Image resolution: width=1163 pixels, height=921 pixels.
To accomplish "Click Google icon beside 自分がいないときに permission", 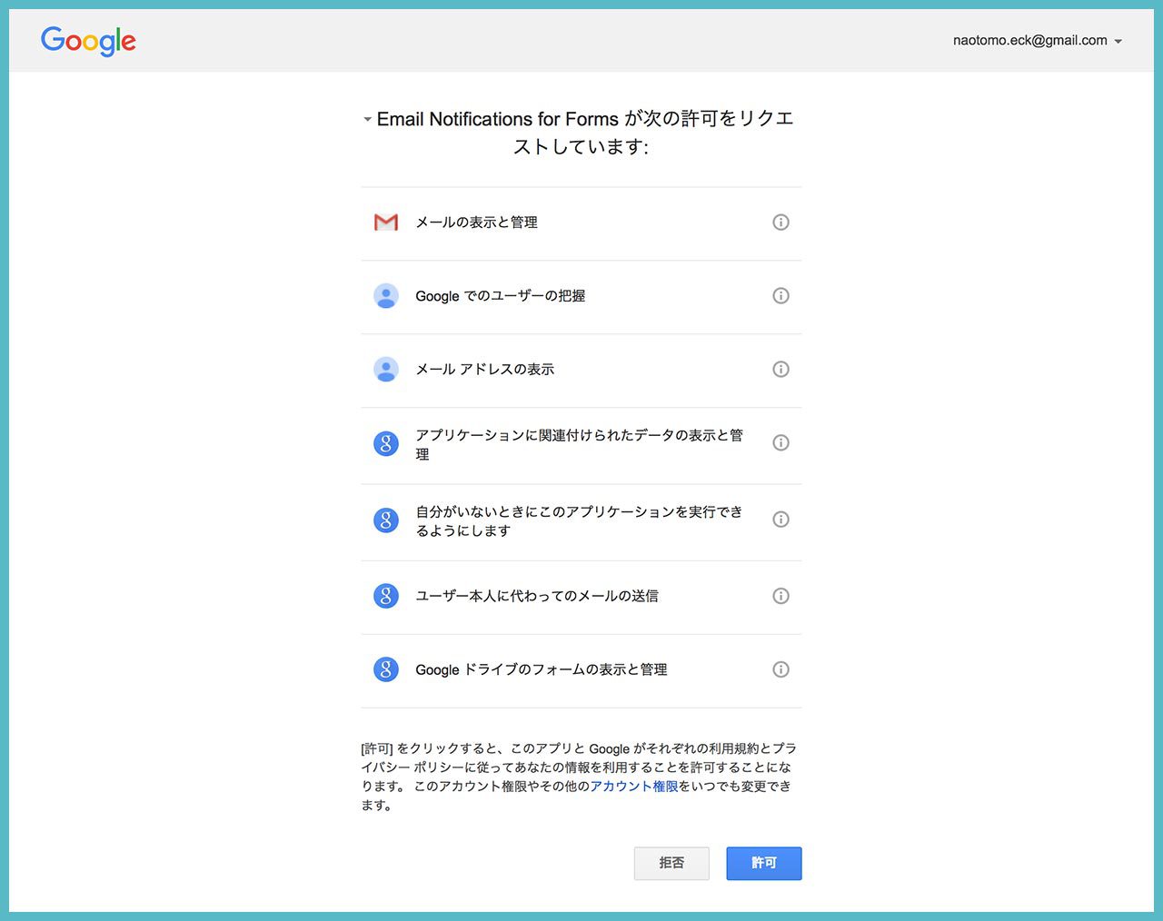I will click(x=386, y=520).
